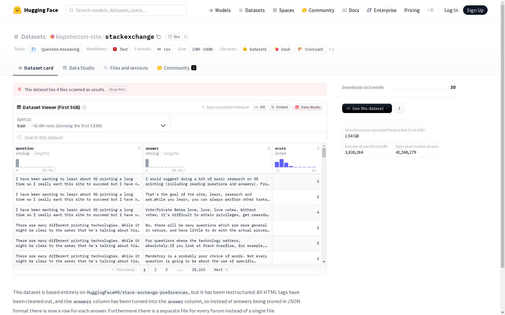Click the question length histogram bar
Screen dimensions: 505x315
(17, 163)
